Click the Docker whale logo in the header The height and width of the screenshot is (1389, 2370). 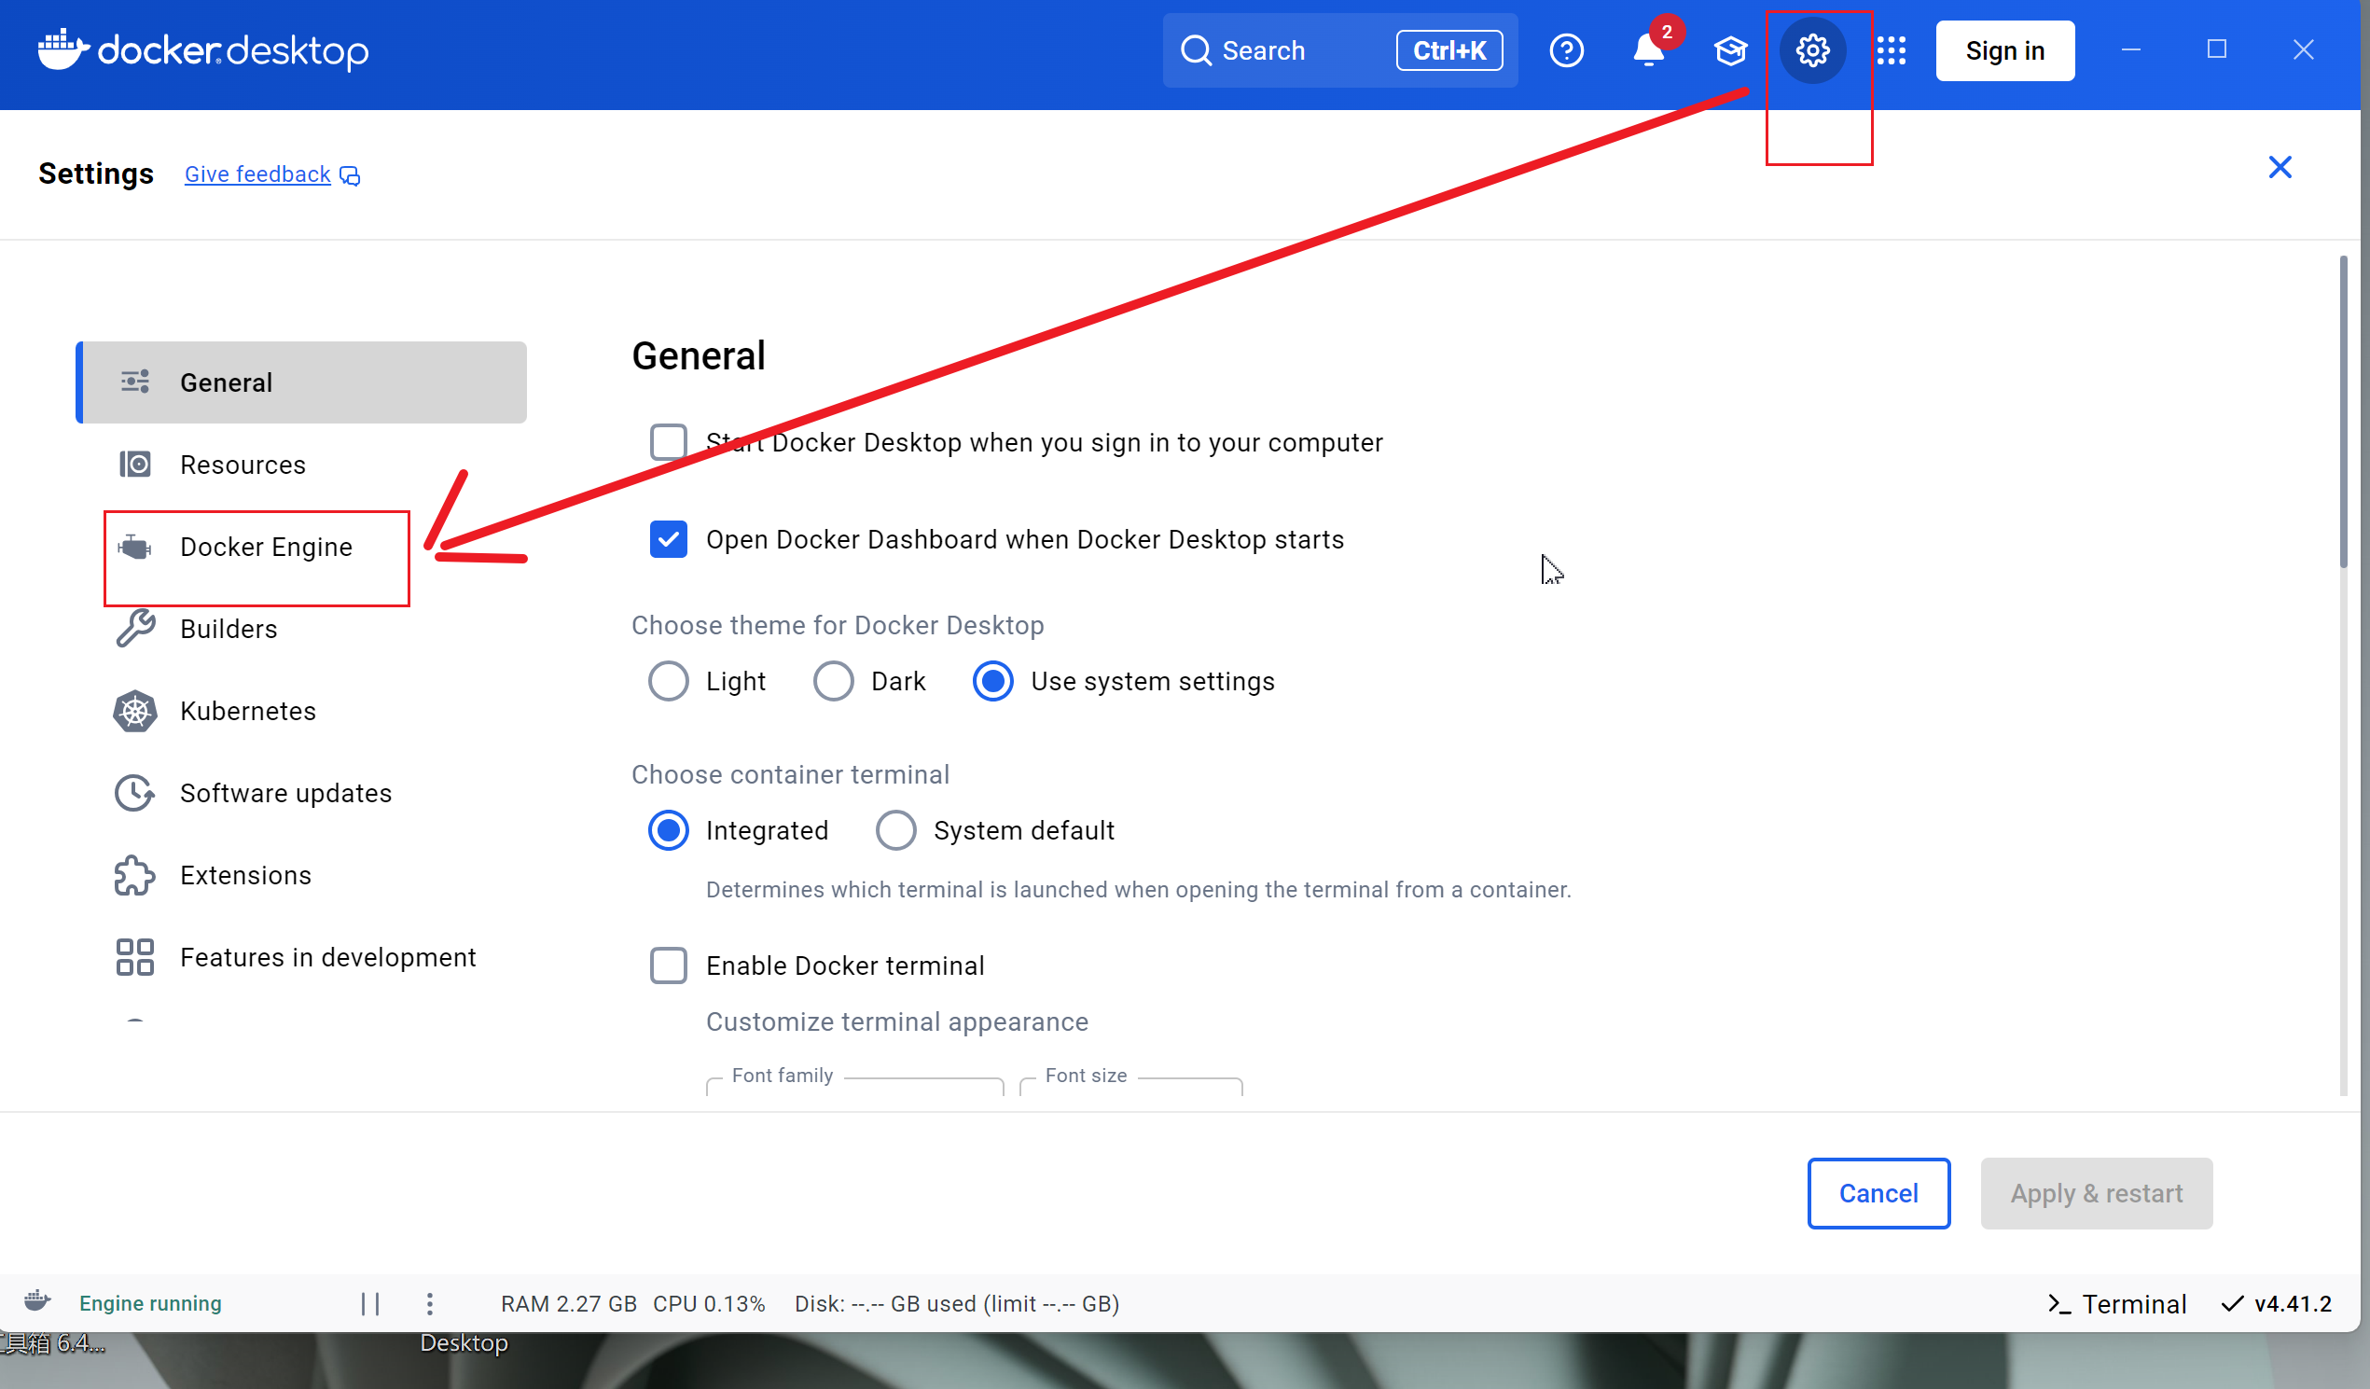(62, 49)
